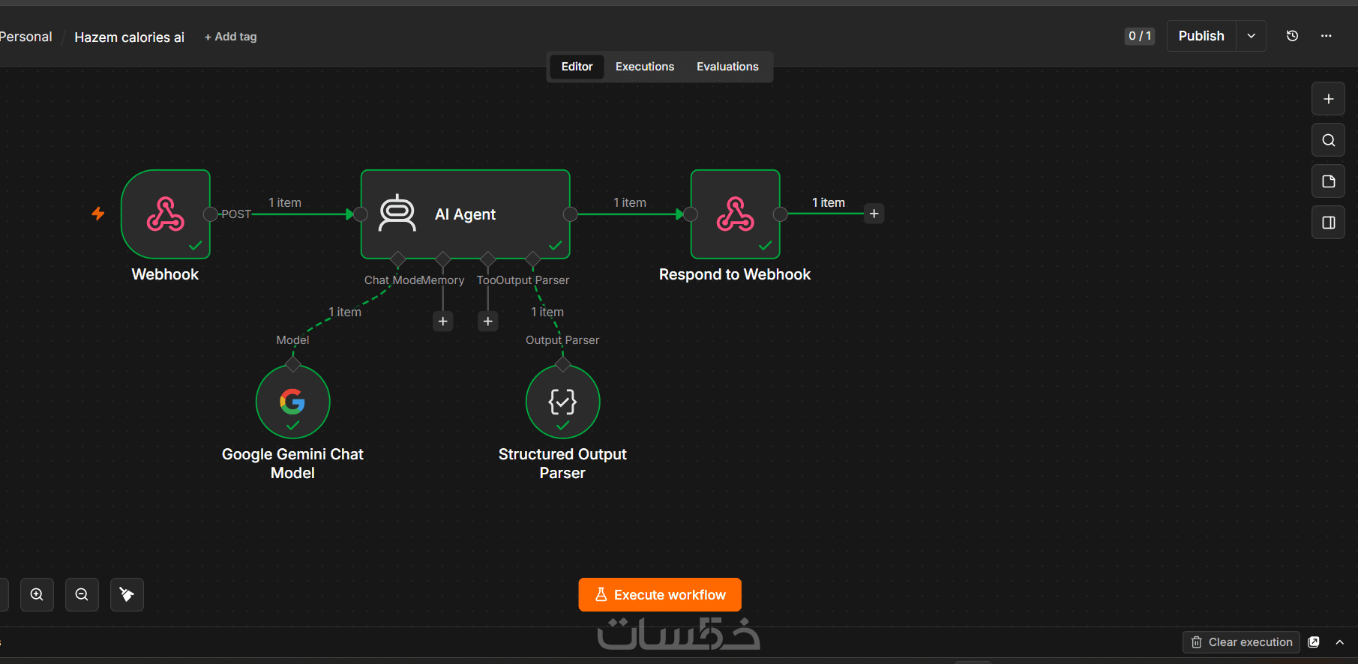Zoom out of the canvas
The height and width of the screenshot is (664, 1358).
coord(82,594)
